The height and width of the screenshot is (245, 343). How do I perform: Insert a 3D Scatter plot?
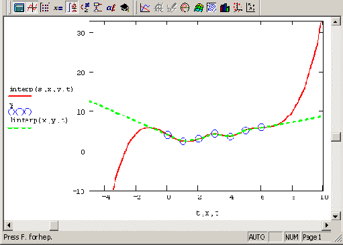click(x=238, y=8)
